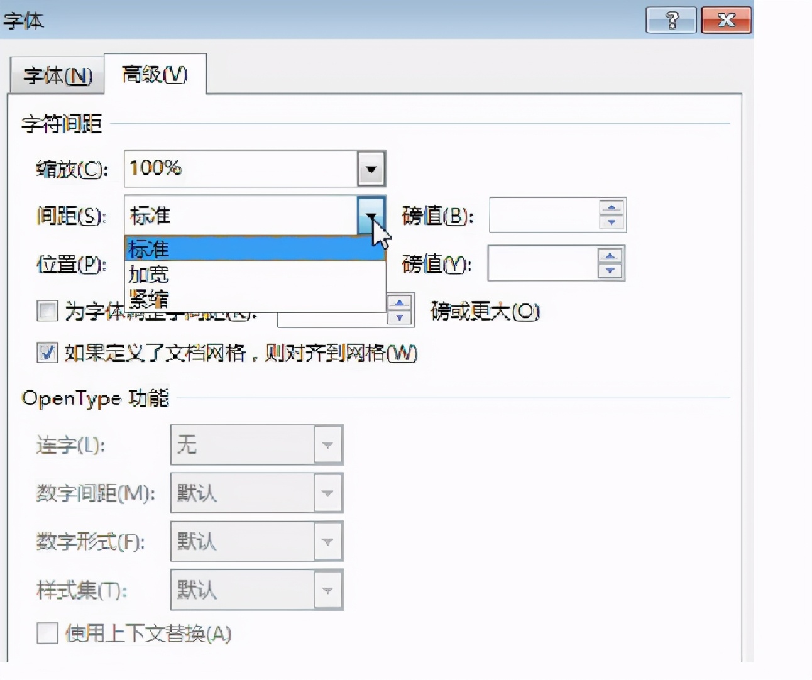Uncheck 如果定义了文档网格，则对齐到网格(W)
The width and height of the screenshot is (812, 680).
click(x=47, y=353)
